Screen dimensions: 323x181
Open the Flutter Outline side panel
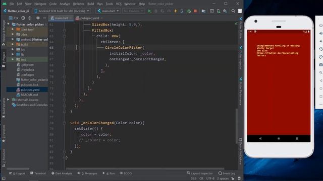[x=240, y=28]
